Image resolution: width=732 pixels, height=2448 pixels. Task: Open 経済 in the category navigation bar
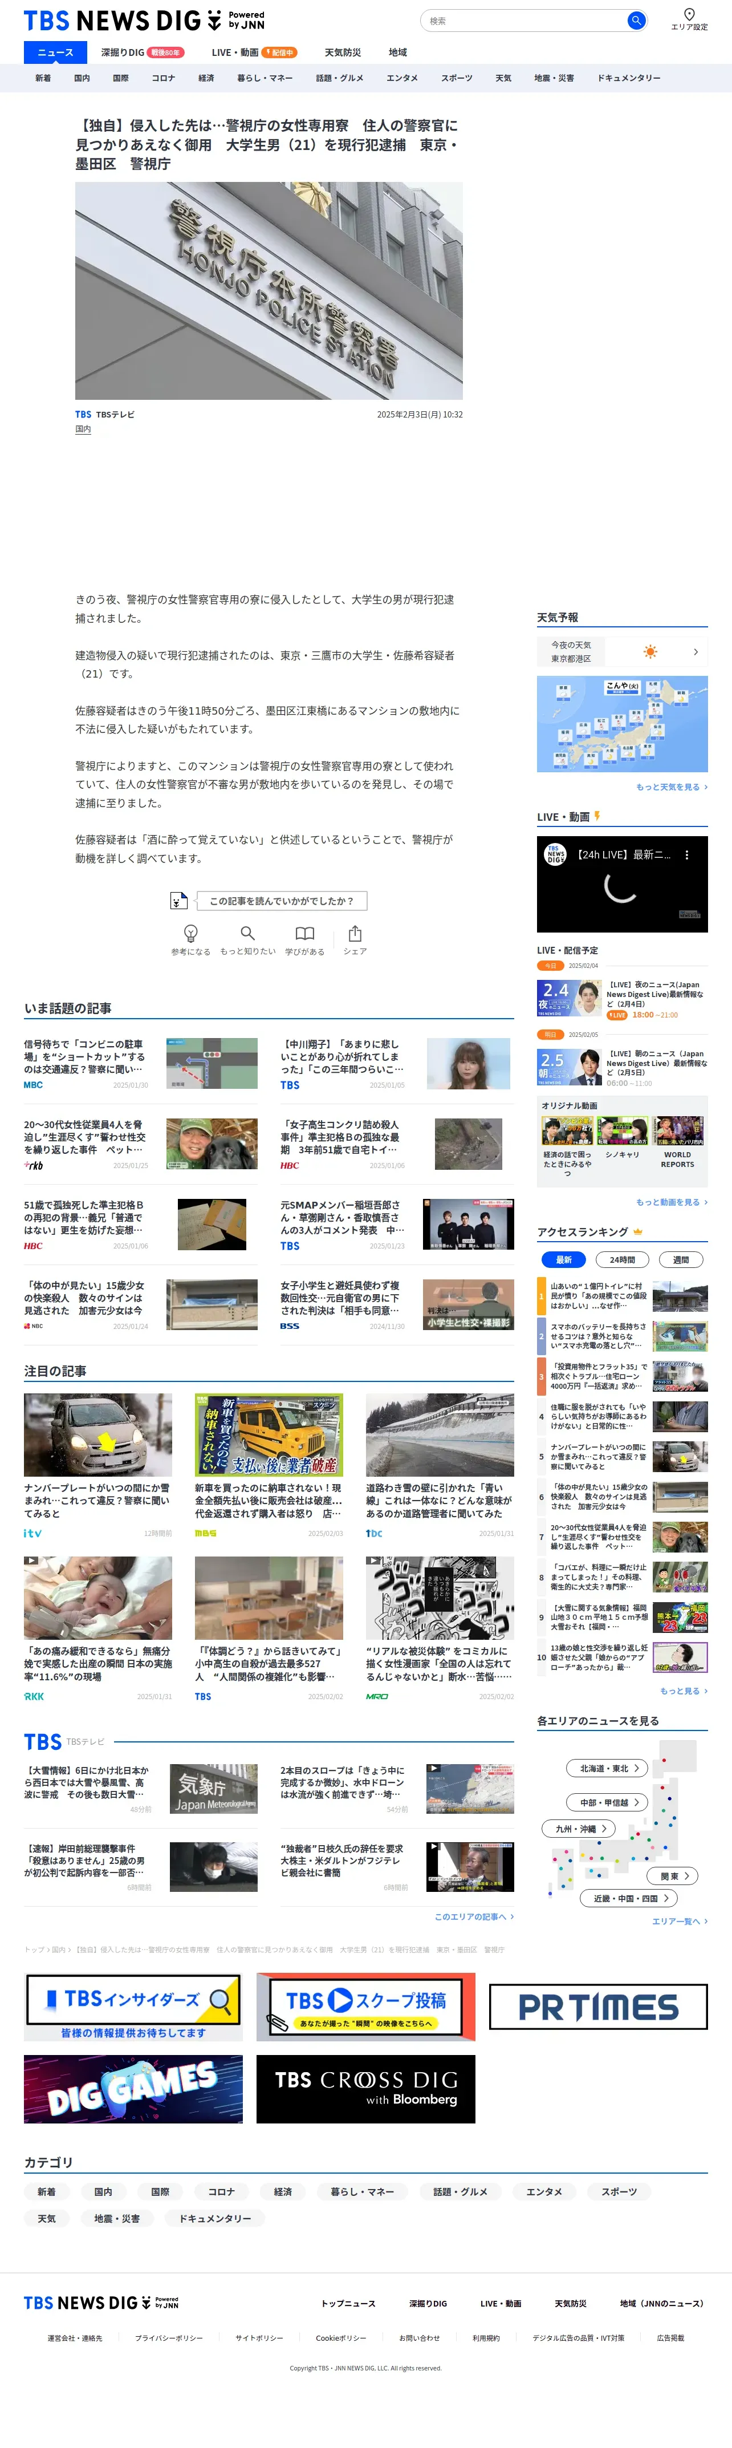(206, 78)
